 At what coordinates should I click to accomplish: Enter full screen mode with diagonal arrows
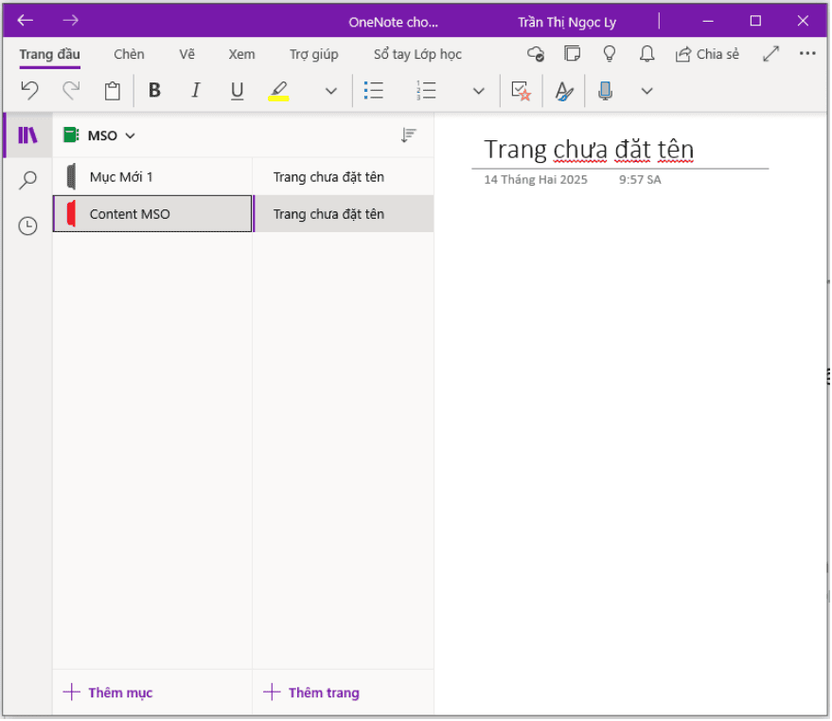771,54
